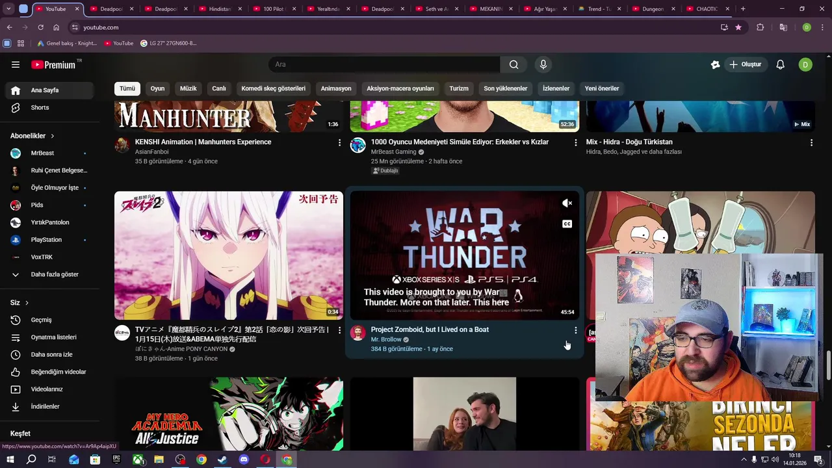
Task: Open Steam from the taskbar
Action: pos(222,460)
